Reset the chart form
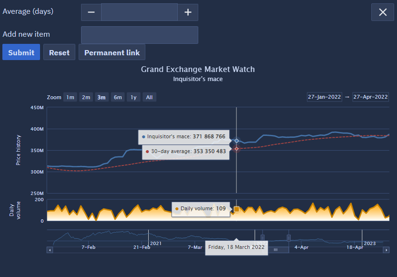397x277 pixels. pos(59,52)
